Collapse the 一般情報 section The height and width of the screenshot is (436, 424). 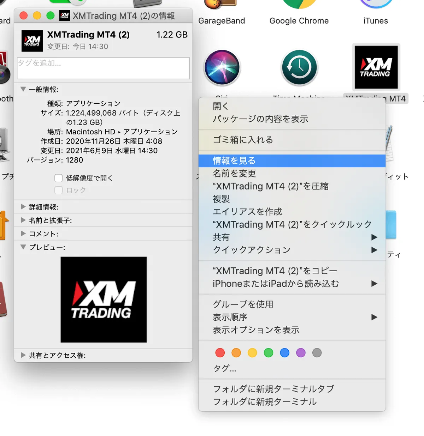[x=23, y=89]
